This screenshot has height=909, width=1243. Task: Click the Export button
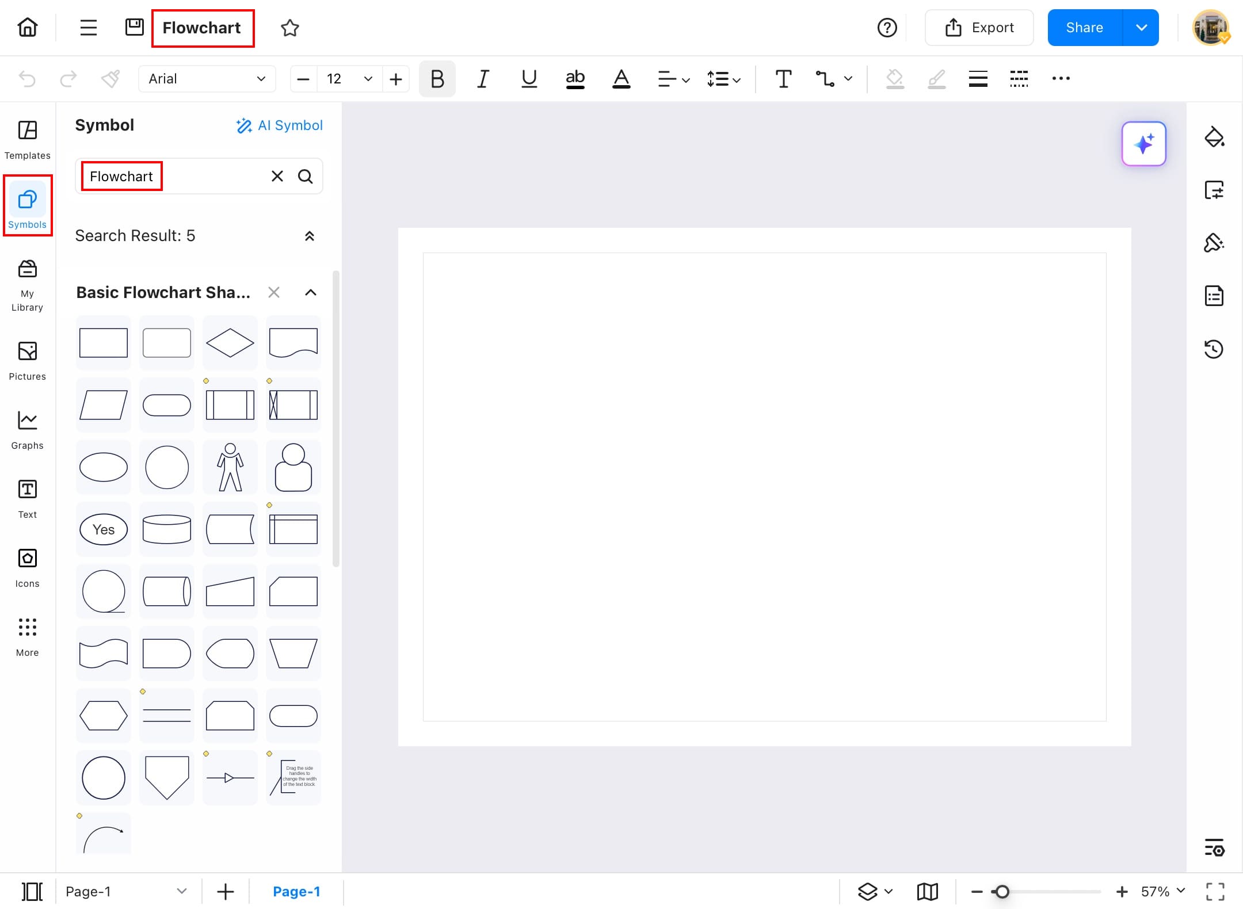click(x=979, y=28)
